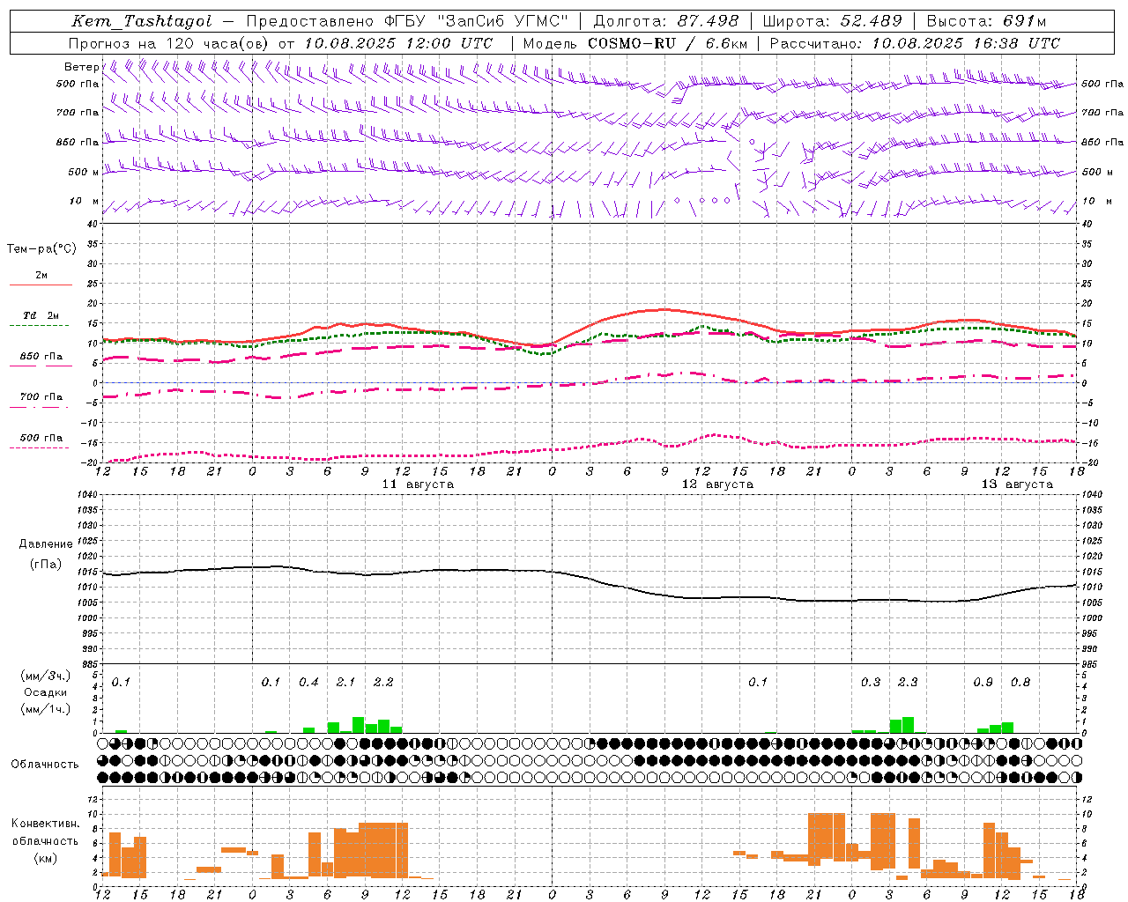Click the Td 2м dew point legend entry
The width and height of the screenshot is (1128, 902).
(41, 317)
